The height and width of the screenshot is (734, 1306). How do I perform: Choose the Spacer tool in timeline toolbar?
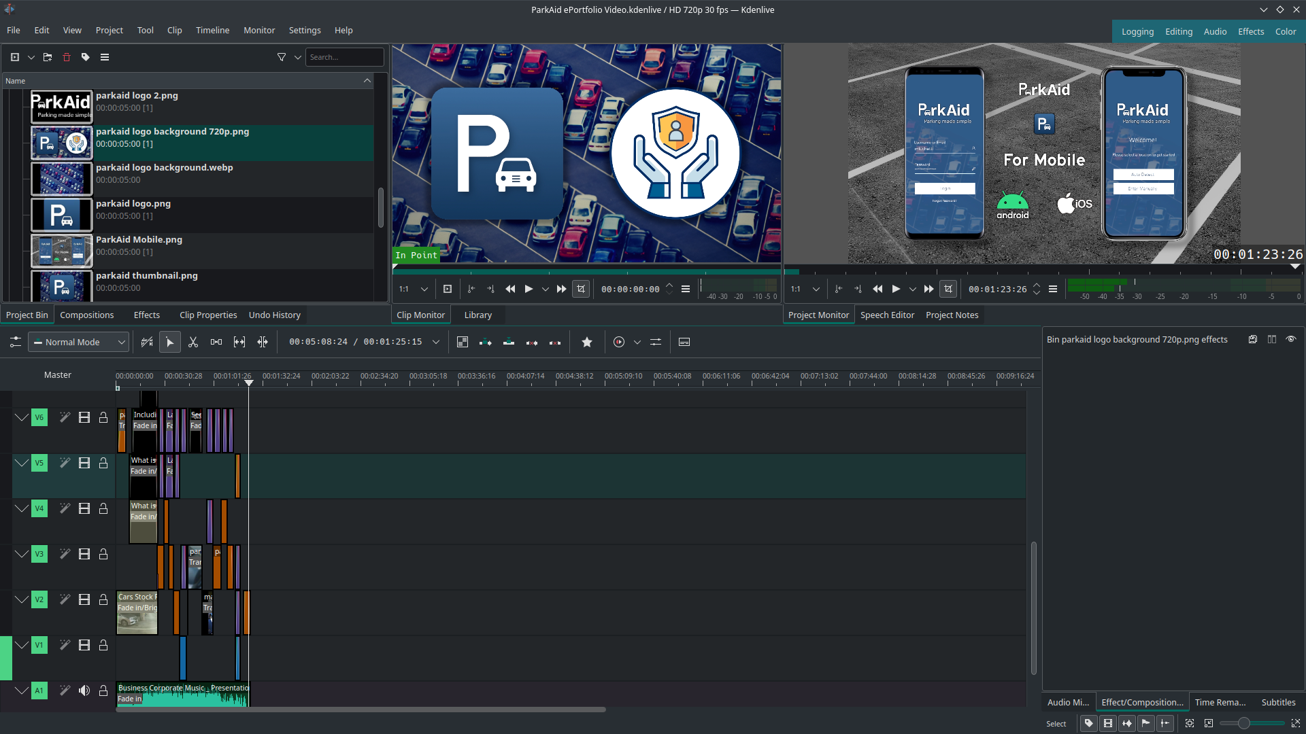click(x=216, y=342)
